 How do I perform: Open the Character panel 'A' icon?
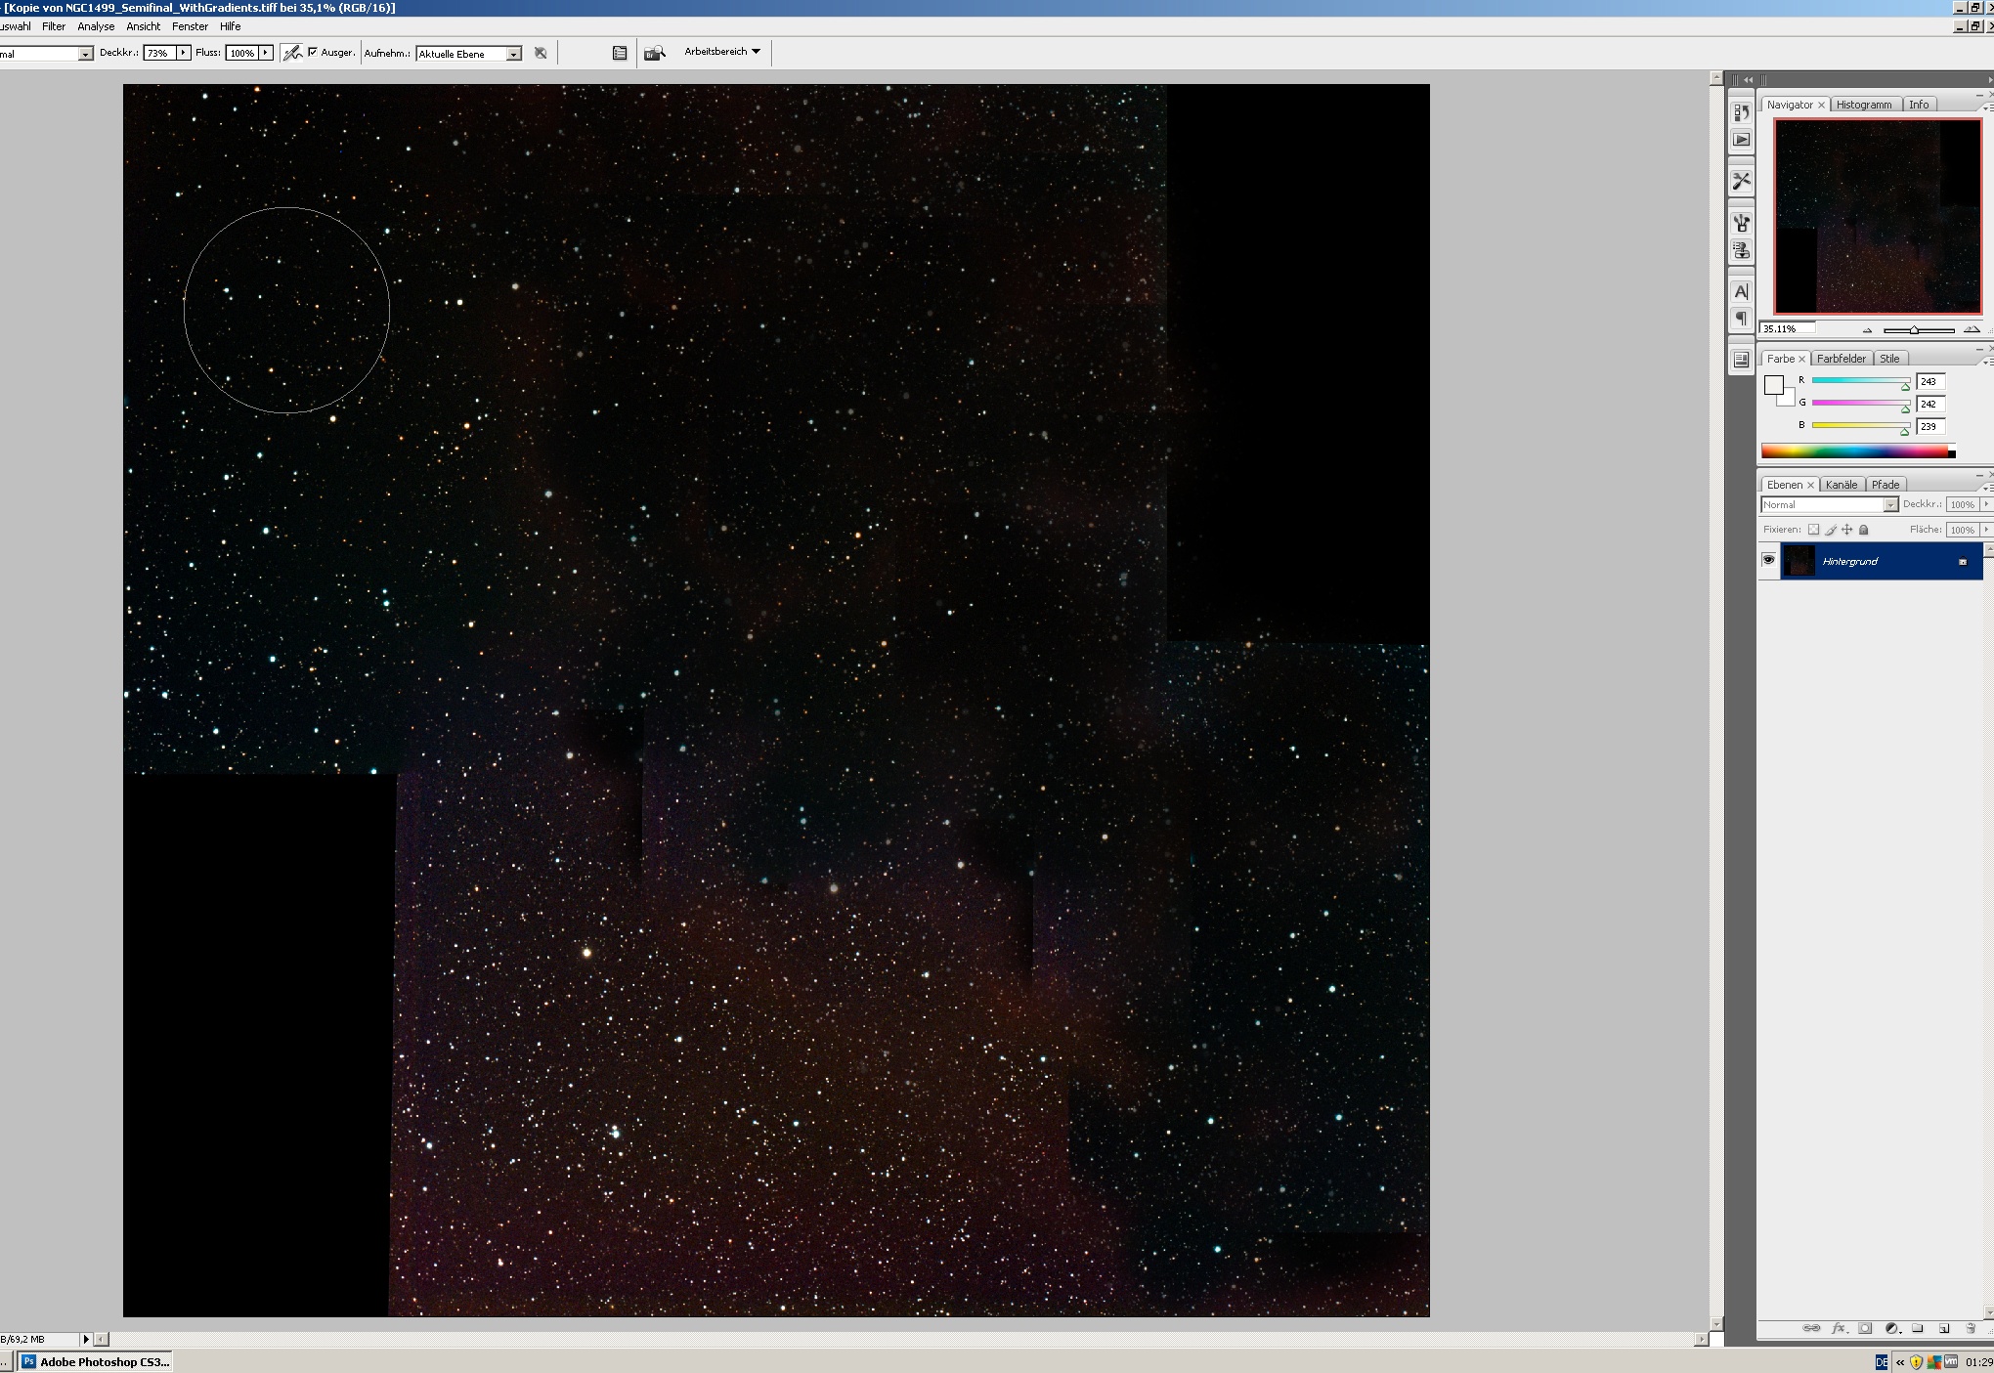tap(1741, 291)
